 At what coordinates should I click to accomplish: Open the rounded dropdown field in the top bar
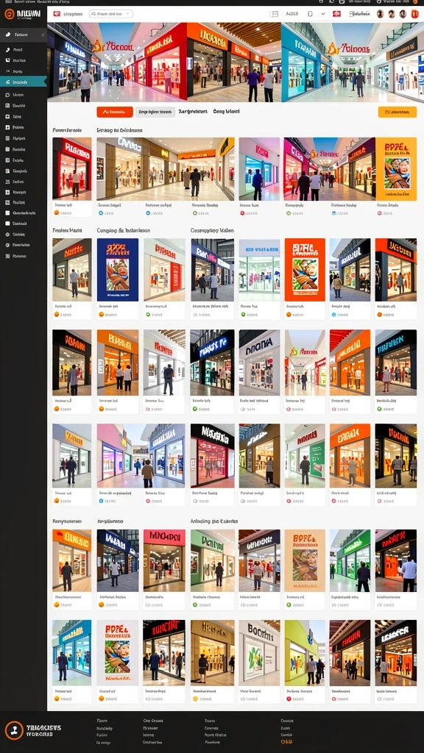click(110, 14)
